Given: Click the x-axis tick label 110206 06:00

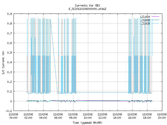Looking at the screenshot, I should (58, 116).
